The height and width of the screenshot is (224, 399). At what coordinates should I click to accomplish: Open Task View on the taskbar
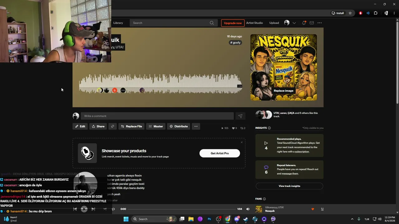(x=182, y=219)
